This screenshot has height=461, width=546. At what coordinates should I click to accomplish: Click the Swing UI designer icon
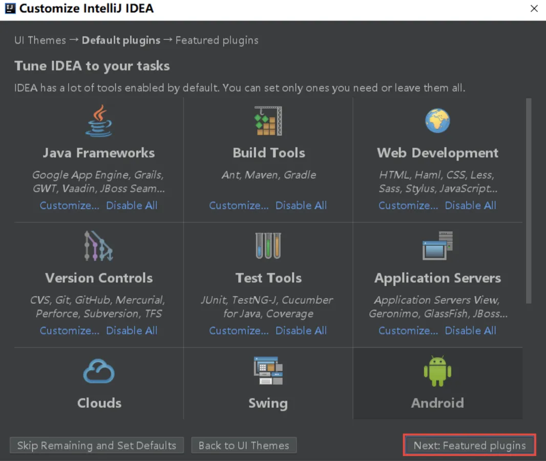pos(268,371)
